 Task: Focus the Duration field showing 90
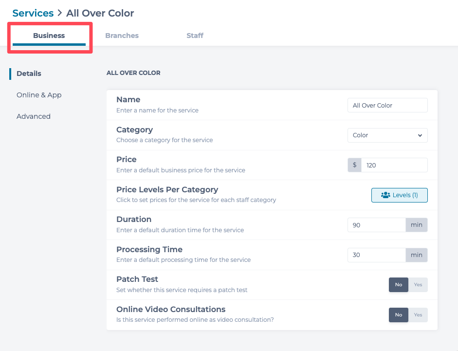pos(376,225)
